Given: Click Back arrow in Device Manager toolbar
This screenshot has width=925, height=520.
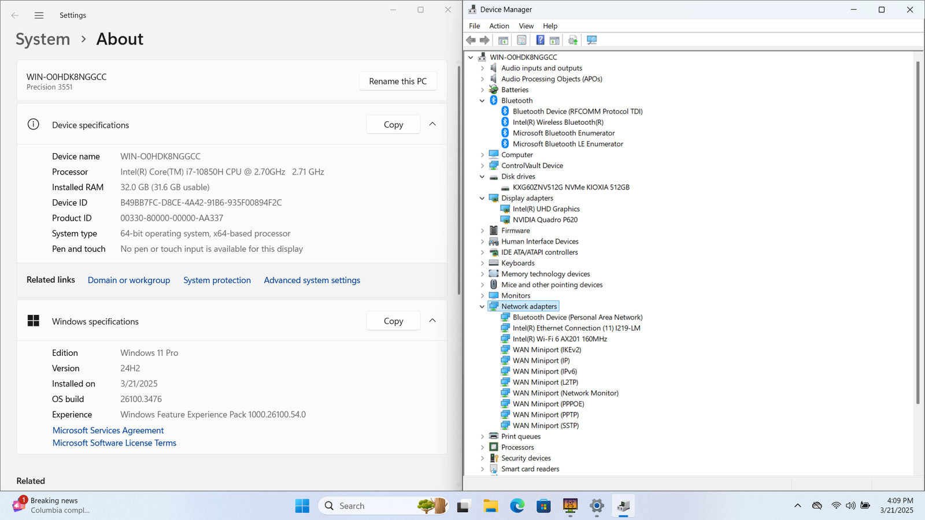Looking at the screenshot, I should [x=471, y=40].
